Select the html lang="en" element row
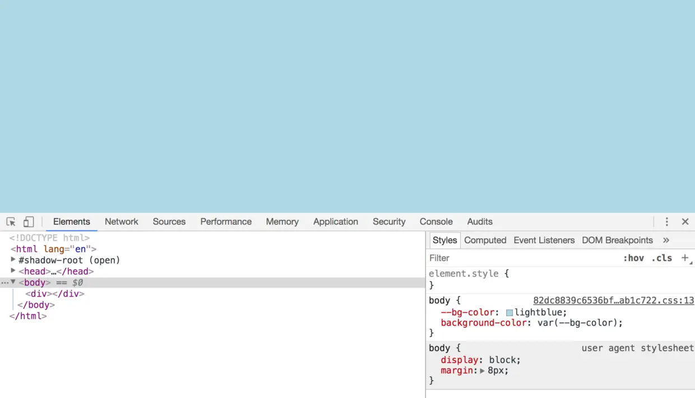Image resolution: width=695 pixels, height=398 pixels. coord(53,249)
